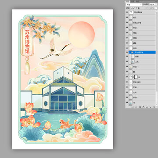Click the link layers icon in Layers panel footer

click(133, 107)
